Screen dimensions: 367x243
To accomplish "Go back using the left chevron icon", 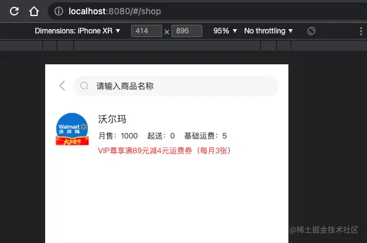I will pyautogui.click(x=62, y=86).
